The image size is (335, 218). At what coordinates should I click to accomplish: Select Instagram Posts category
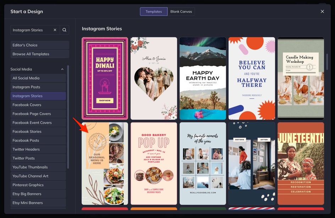coord(38,87)
